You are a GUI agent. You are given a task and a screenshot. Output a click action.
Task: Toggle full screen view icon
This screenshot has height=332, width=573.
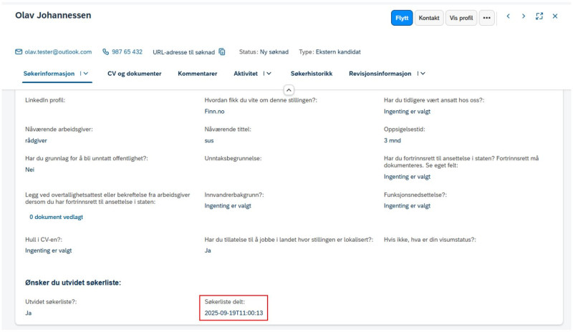[x=539, y=16]
